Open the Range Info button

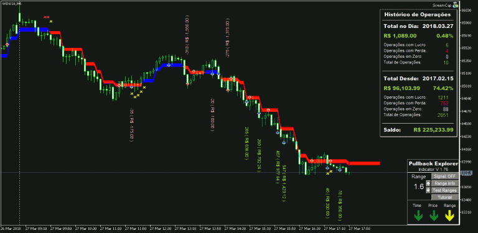(445, 183)
